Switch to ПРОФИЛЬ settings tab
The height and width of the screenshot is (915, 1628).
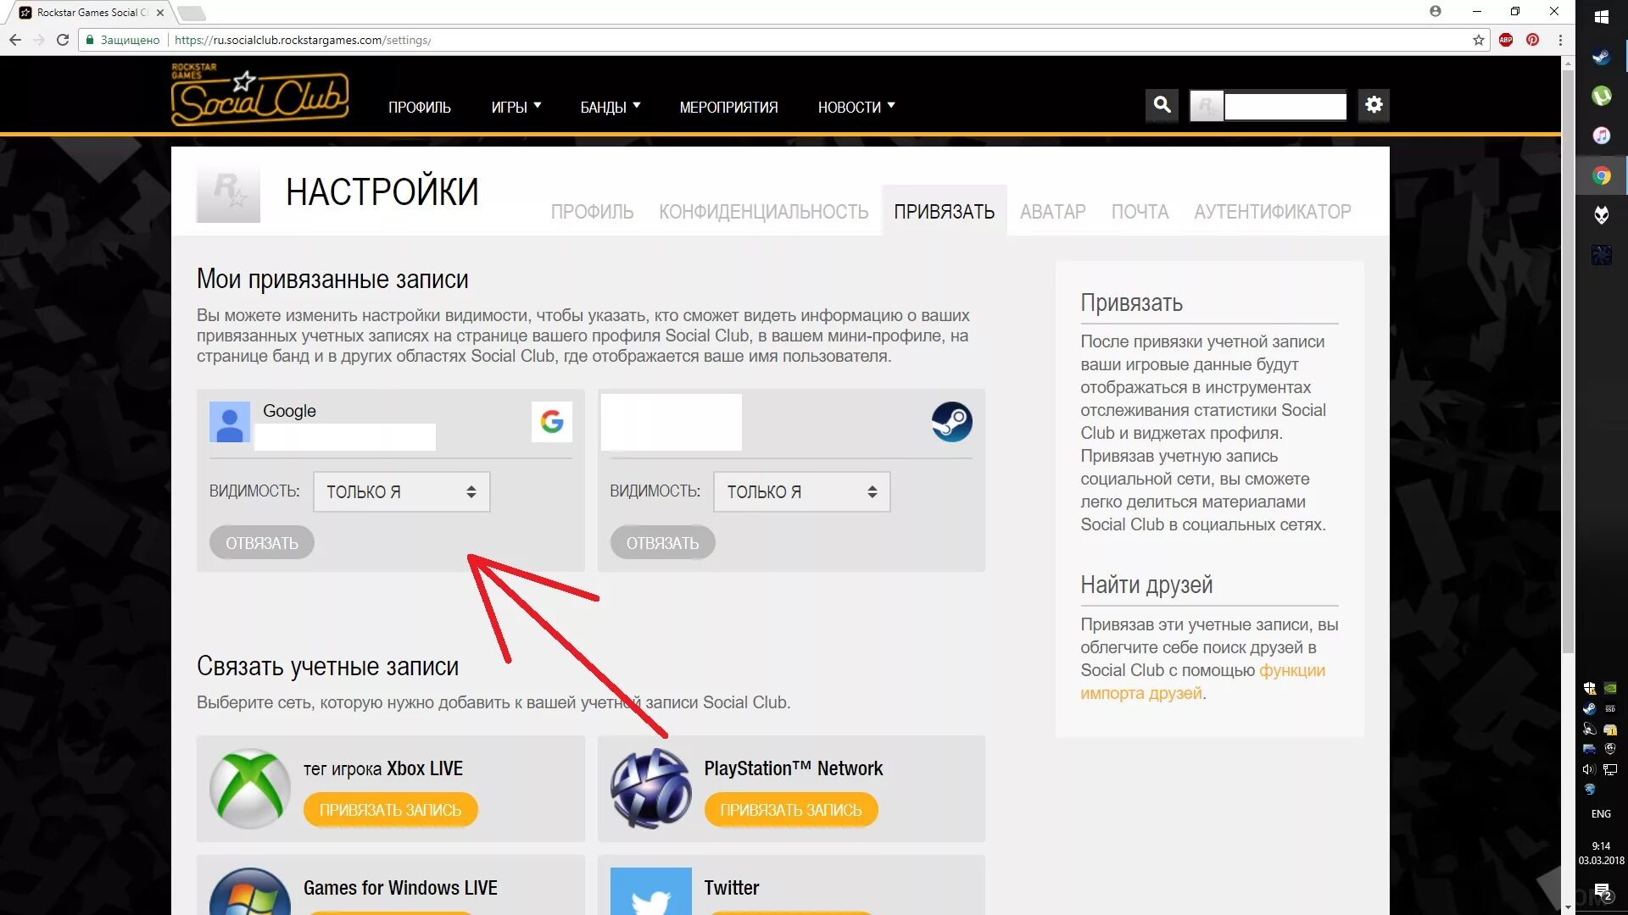point(590,211)
